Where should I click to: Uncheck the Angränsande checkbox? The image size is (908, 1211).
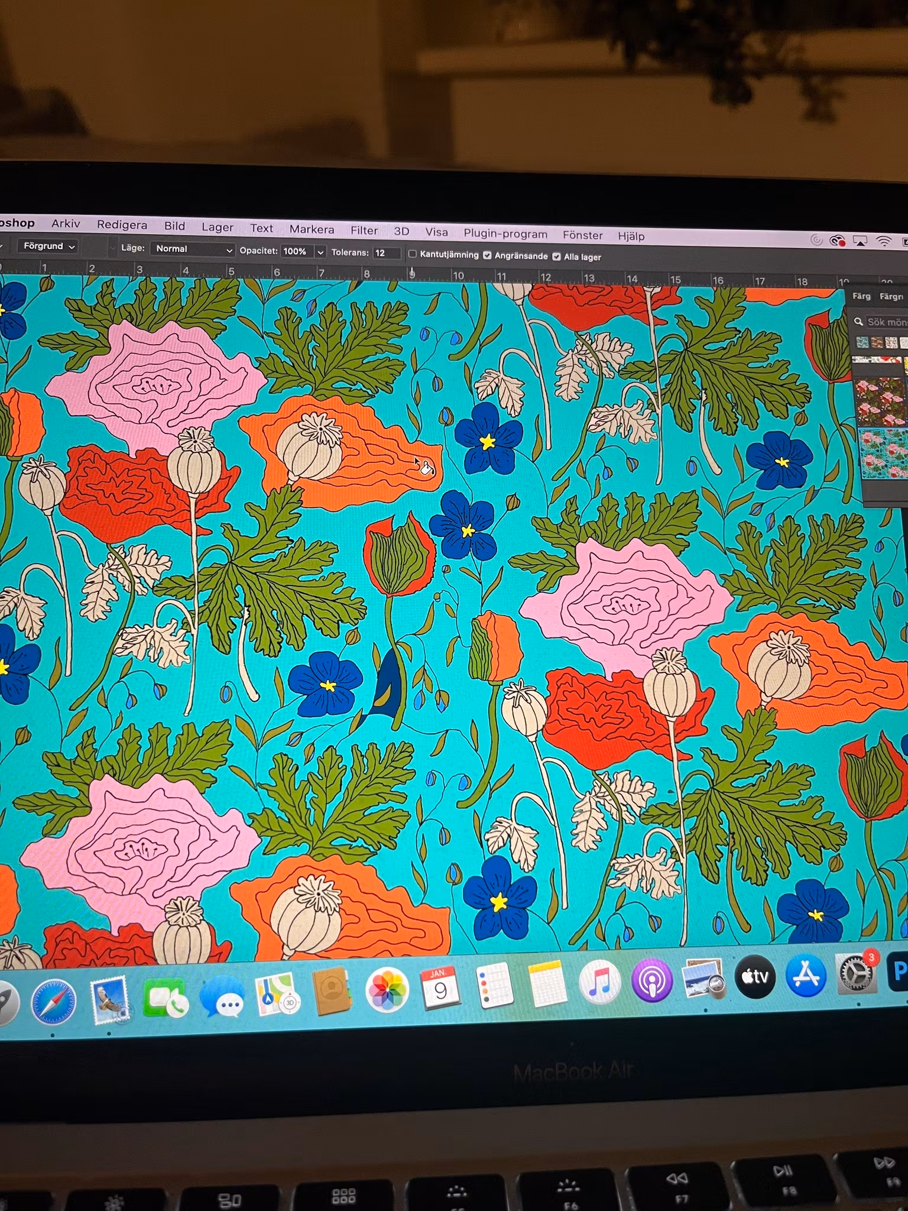[x=487, y=255]
